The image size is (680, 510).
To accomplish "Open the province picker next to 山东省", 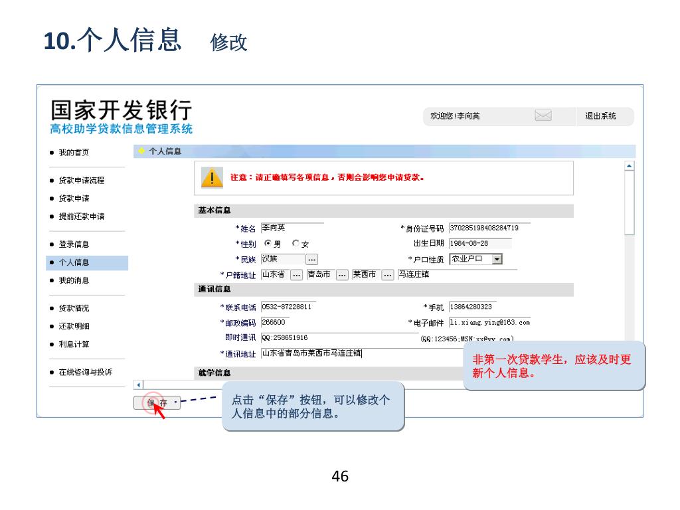I will 297,275.
